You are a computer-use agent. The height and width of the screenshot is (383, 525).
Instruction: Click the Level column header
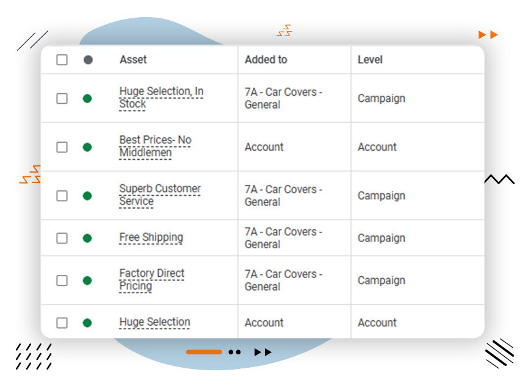coord(369,60)
